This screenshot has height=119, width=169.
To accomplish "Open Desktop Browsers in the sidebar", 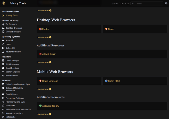I will [x=14, y=28].
